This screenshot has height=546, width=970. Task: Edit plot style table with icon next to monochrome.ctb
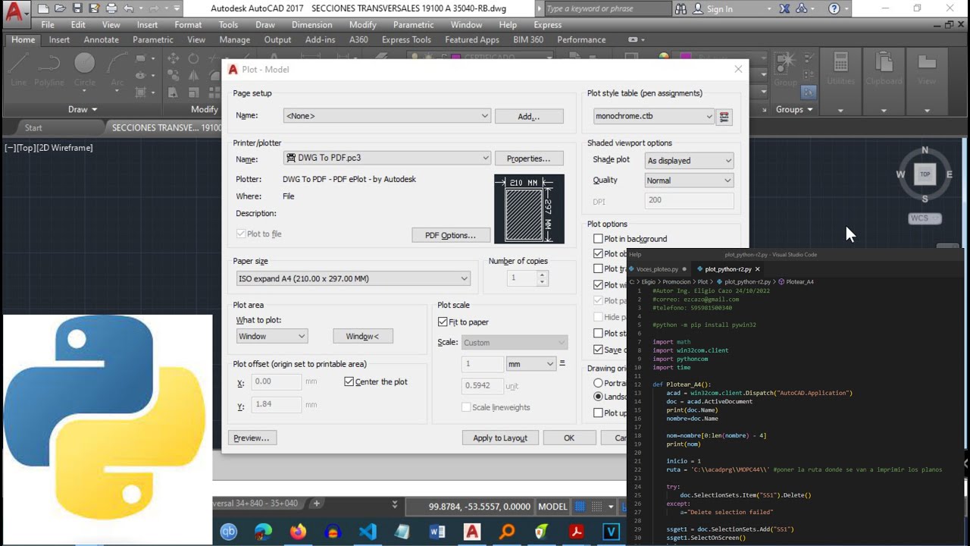724,117
